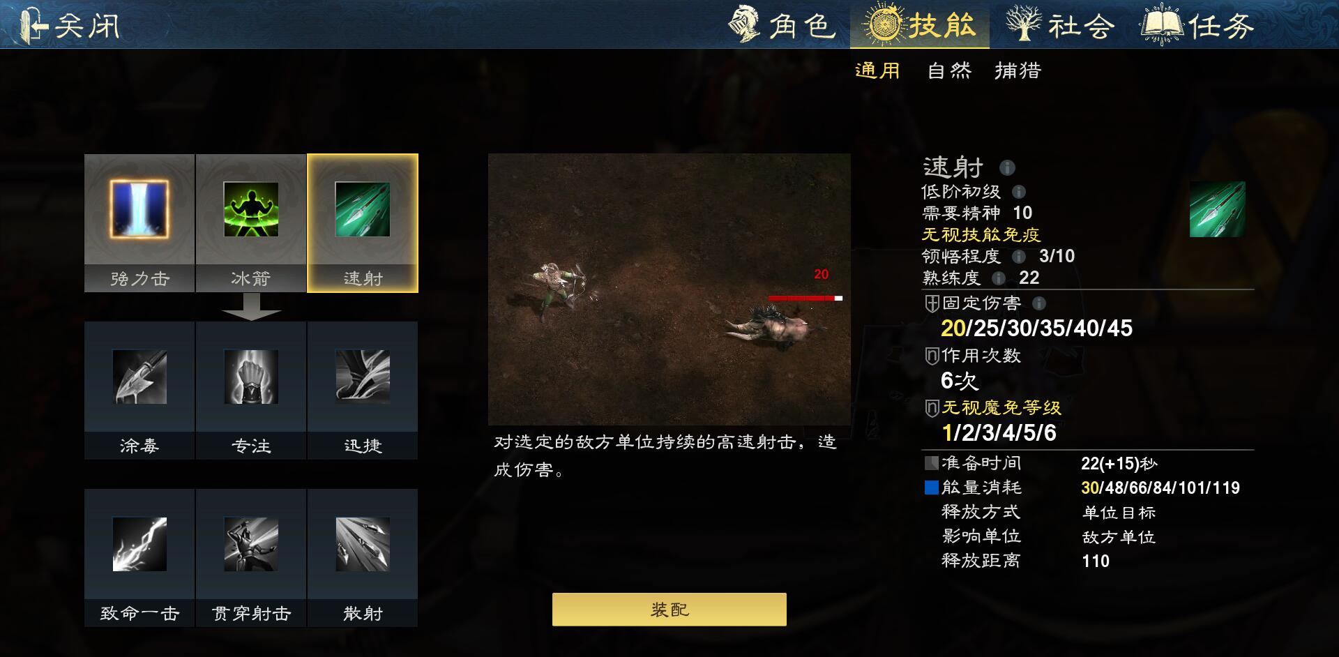Switch to 自然 skill category
This screenshot has height=657, width=1339.
coord(949,70)
